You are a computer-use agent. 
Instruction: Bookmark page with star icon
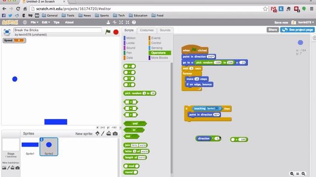click(x=265, y=9)
